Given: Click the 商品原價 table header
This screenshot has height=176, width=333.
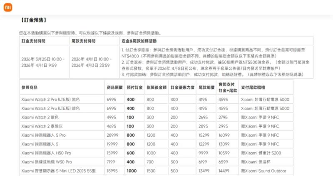Looking at the screenshot, I should tap(115, 88).
